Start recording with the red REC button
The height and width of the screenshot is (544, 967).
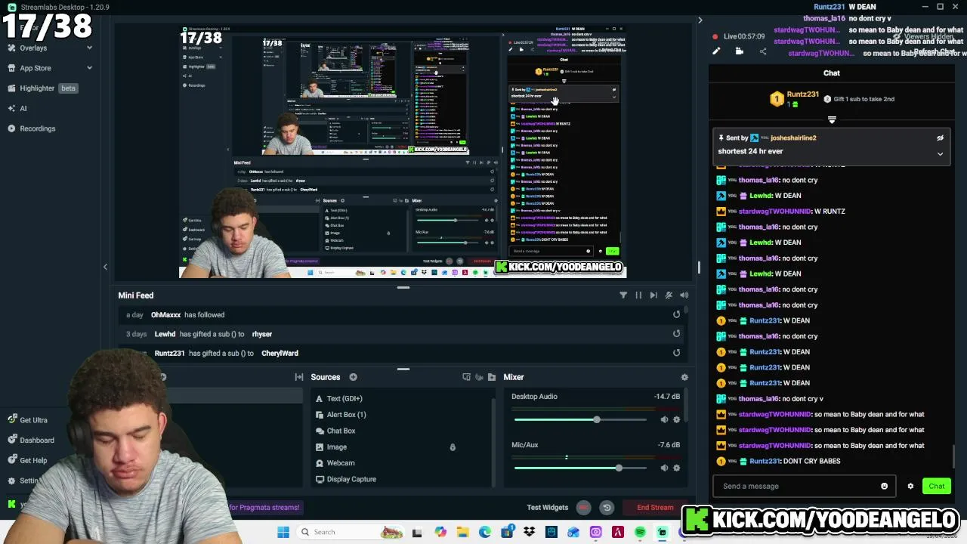pos(583,508)
